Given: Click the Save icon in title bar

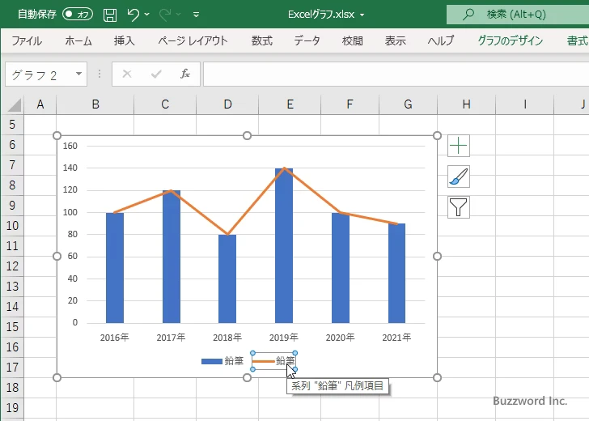Looking at the screenshot, I should point(110,15).
